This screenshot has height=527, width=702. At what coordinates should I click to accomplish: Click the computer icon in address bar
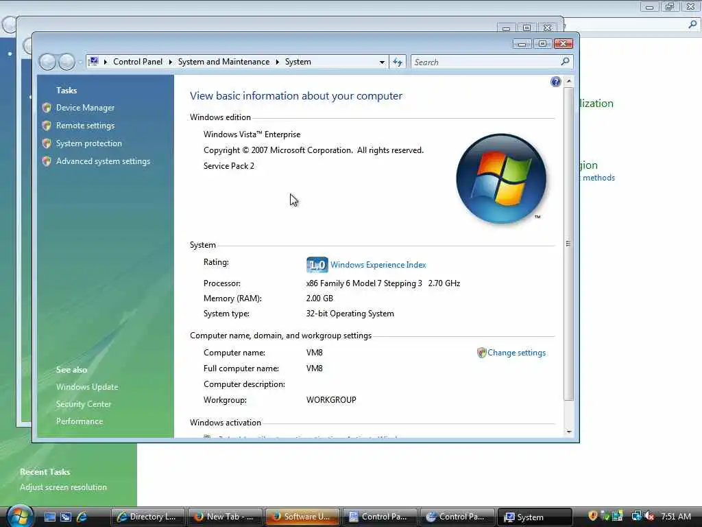click(93, 61)
